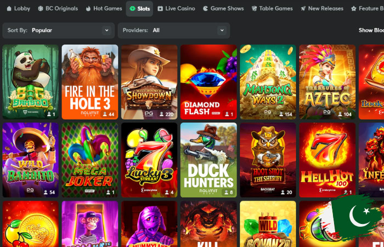
Task: Click the New Releases rocket icon
Action: (303, 9)
